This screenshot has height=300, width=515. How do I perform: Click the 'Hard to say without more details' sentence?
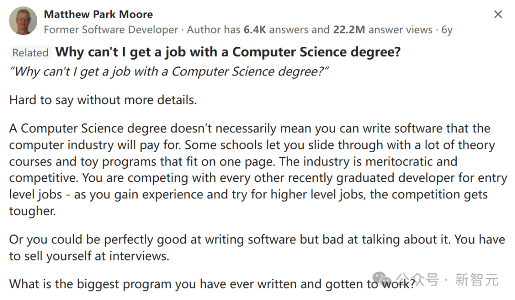coord(103,100)
